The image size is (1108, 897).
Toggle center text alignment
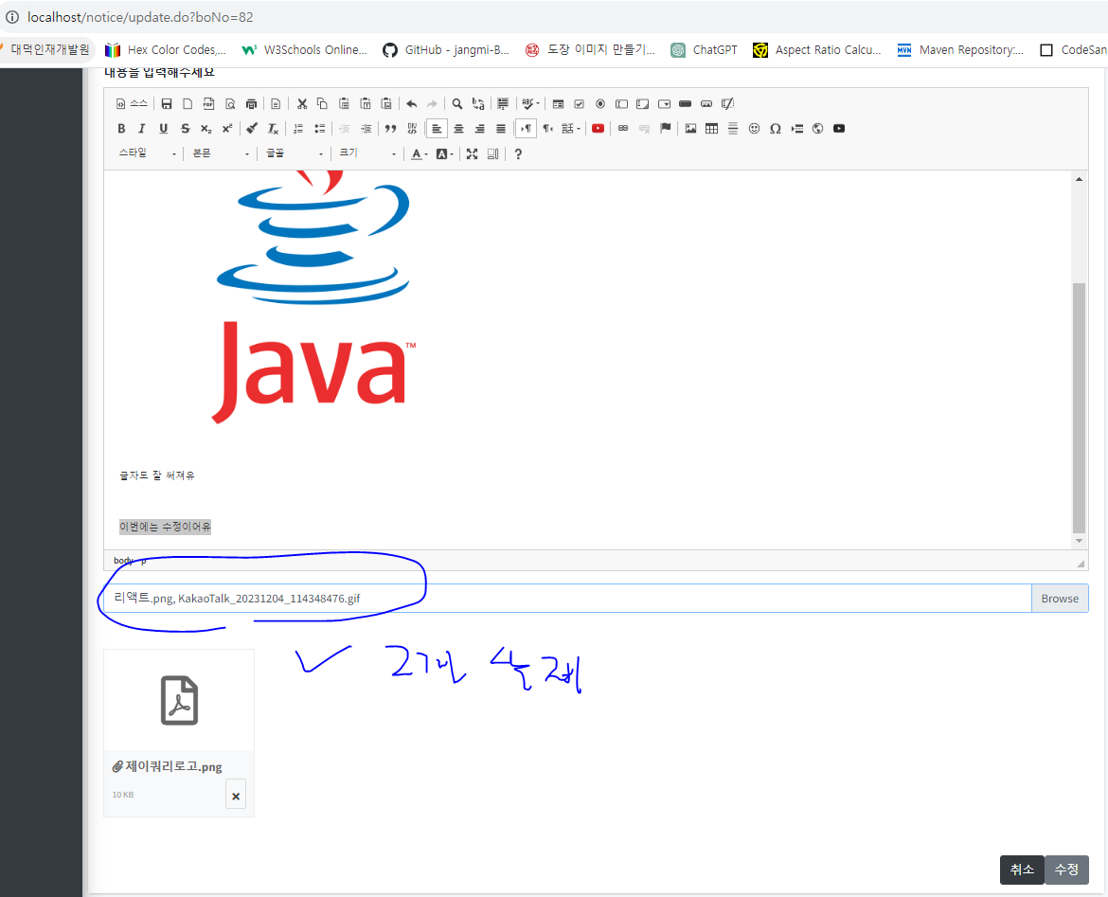tap(458, 129)
